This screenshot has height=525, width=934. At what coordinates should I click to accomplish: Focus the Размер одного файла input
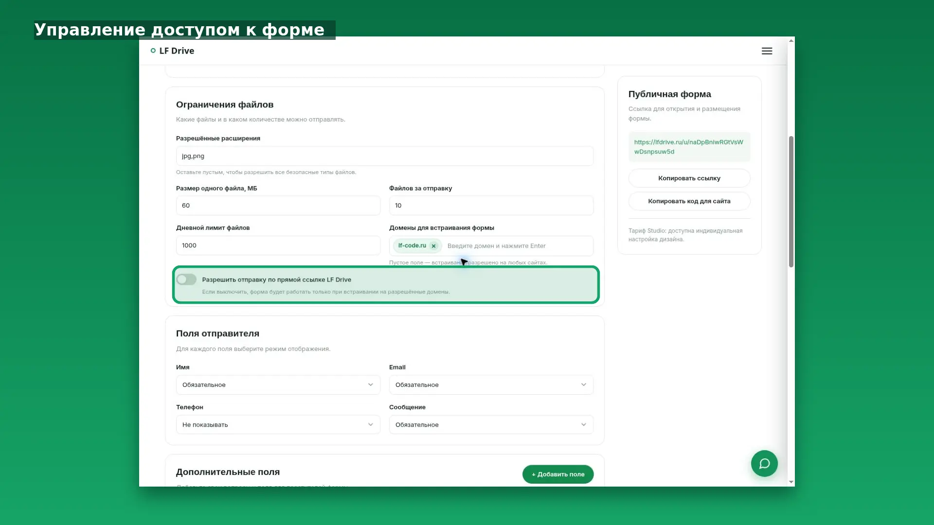[278, 205]
